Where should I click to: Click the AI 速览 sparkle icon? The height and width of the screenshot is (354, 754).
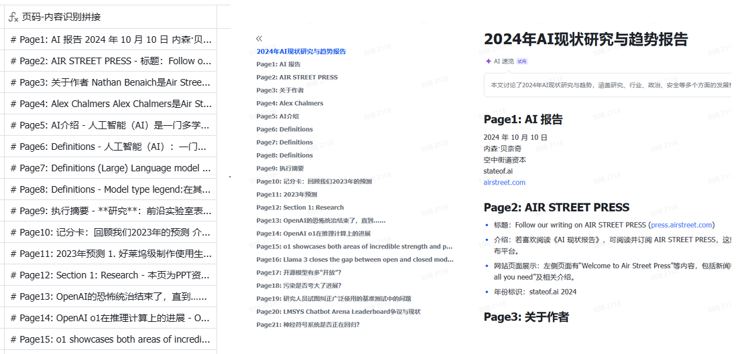(488, 61)
